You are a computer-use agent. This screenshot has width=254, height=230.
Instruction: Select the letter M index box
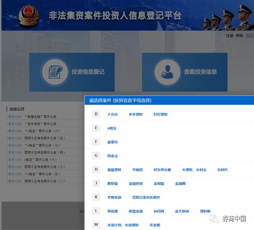(96, 225)
